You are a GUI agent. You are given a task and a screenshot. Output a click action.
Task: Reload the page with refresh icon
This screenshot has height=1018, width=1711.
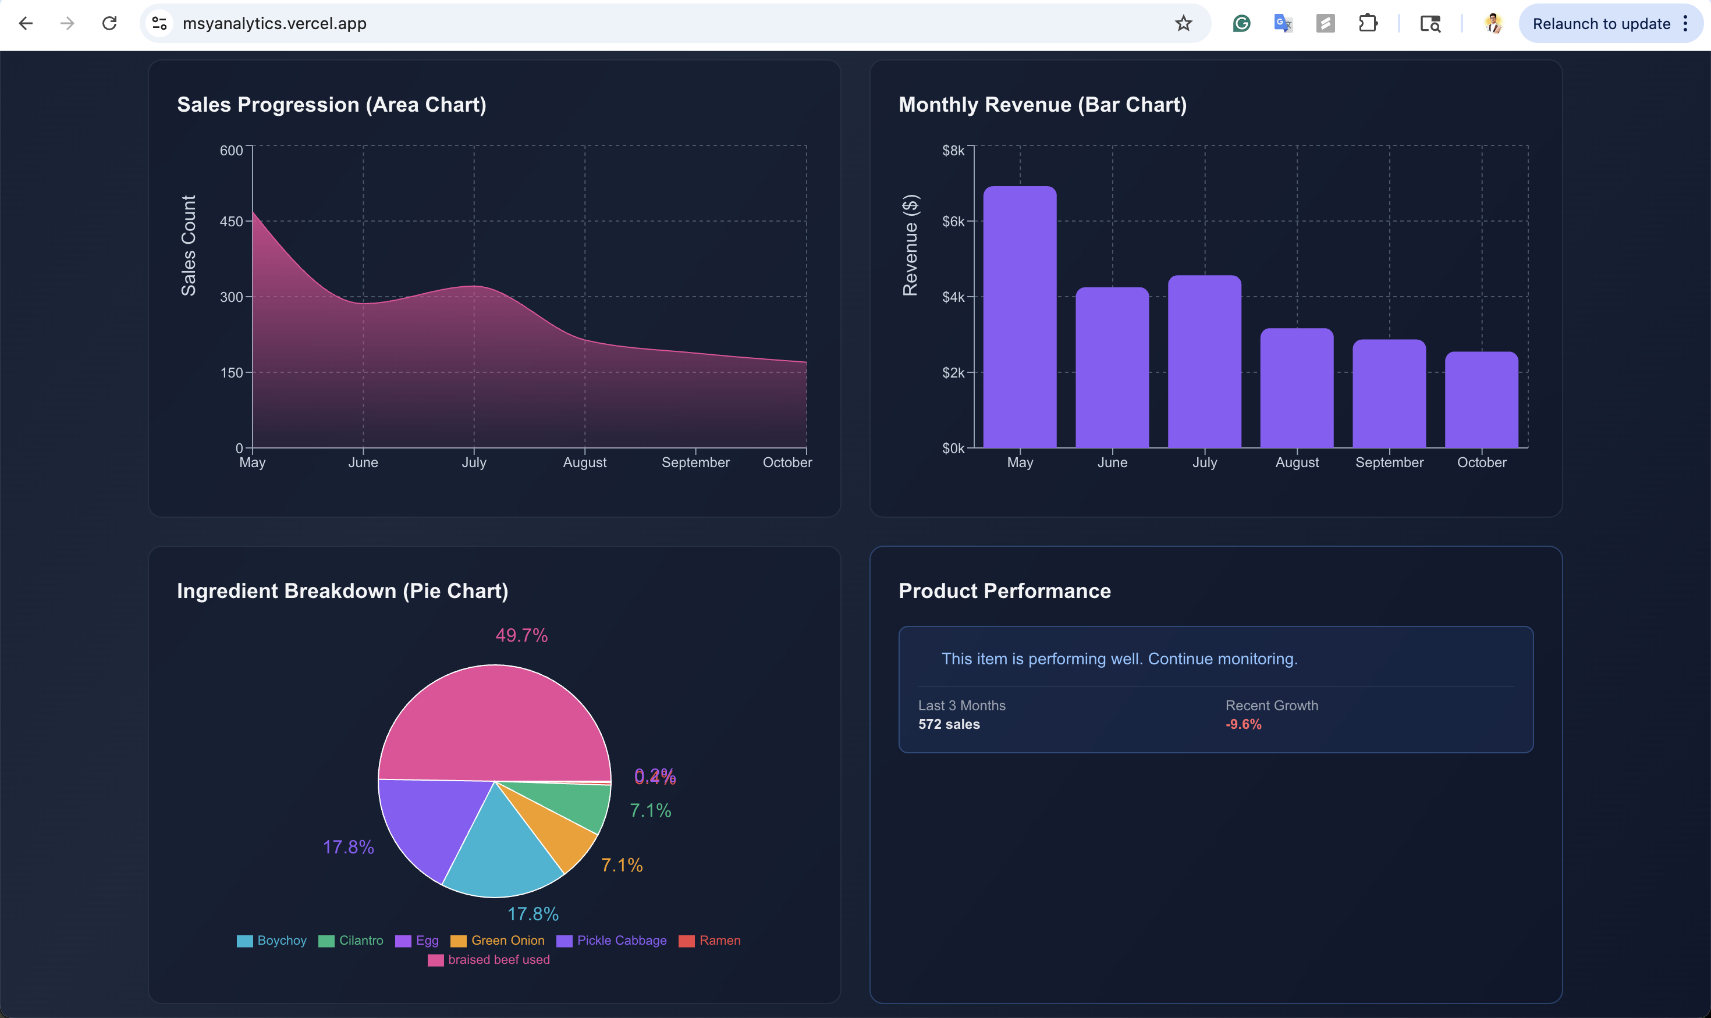point(109,23)
